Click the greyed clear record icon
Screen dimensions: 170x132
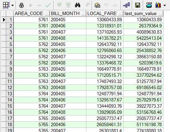click(88, 5)
